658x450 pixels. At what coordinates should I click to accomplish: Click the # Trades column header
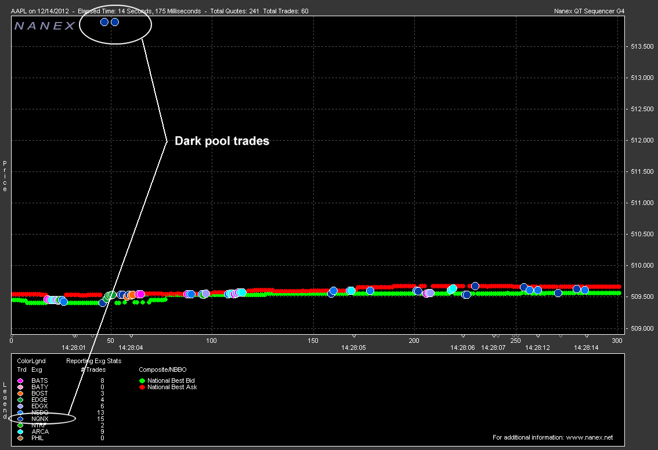[93, 370]
